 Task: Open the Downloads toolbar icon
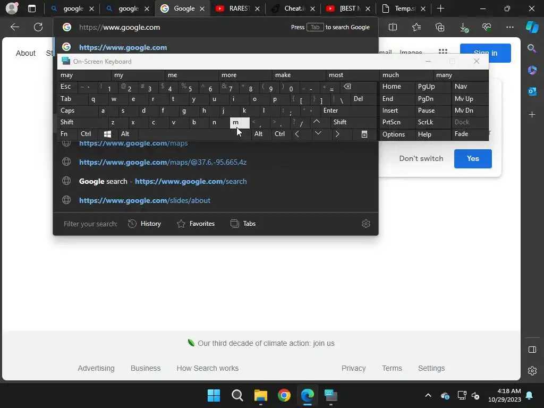[x=463, y=28]
